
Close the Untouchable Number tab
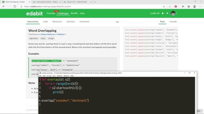point(60,2)
